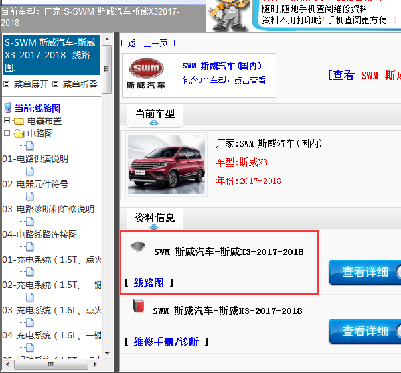Click 厂家:SWM 斯威汽车(国内) text
Image resolution: width=401 pixels, height=373 pixels.
(x=269, y=143)
